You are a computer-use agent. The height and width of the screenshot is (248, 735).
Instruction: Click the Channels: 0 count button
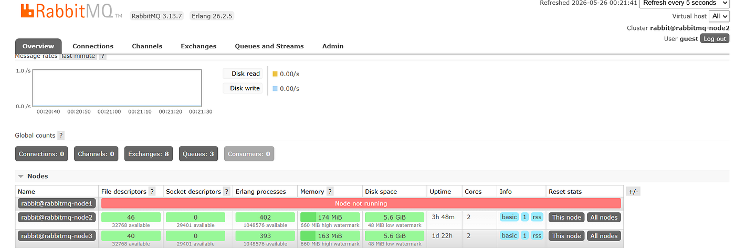[96, 154]
